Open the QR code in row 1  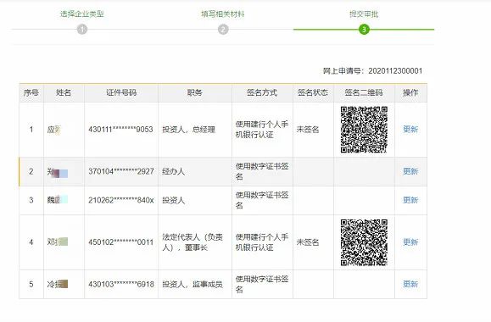point(364,130)
